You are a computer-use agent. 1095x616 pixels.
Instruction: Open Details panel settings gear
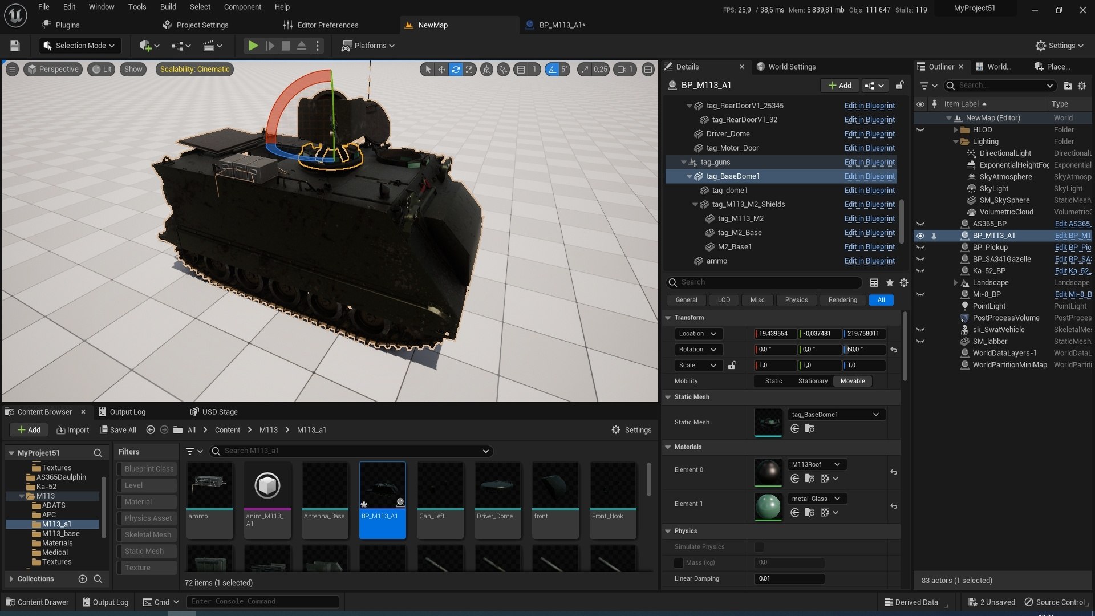click(904, 282)
